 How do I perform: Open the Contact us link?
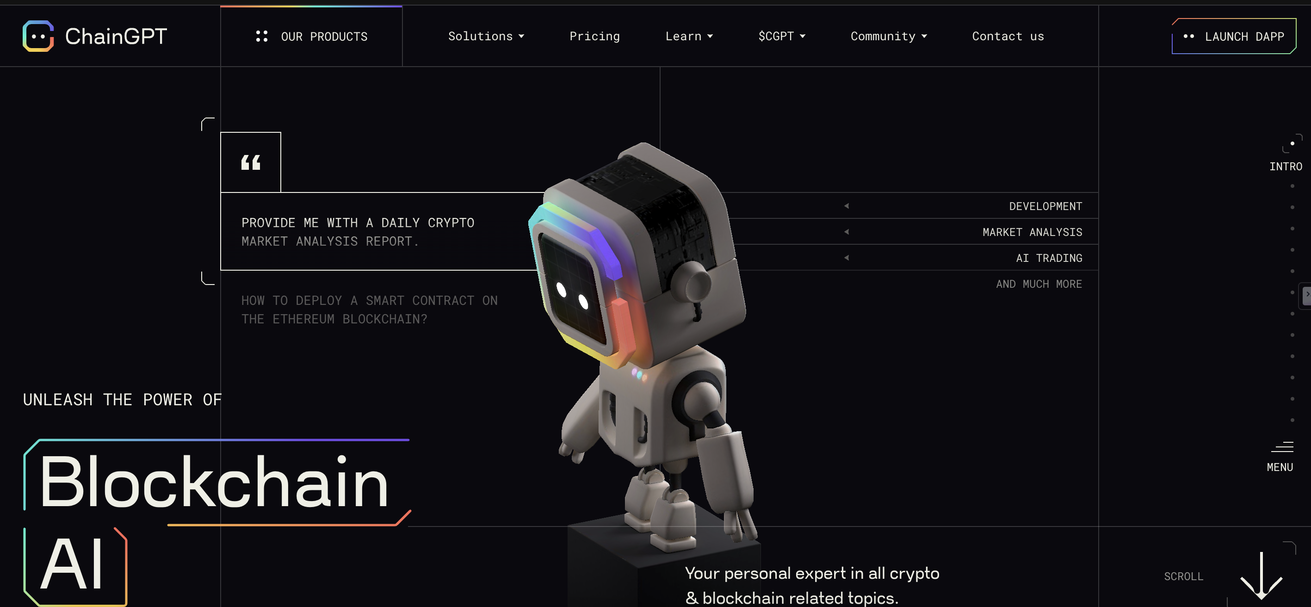coord(1008,36)
